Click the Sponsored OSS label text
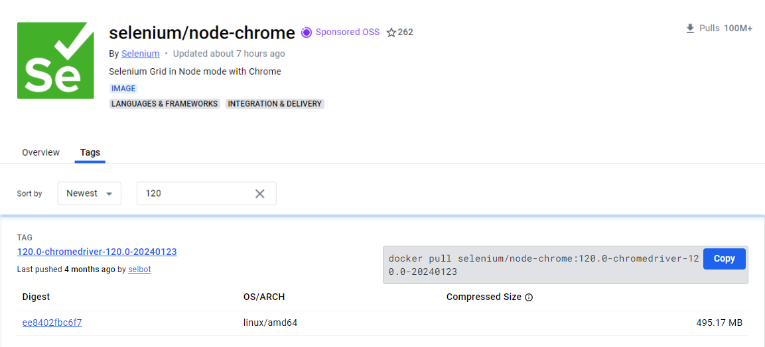765x347 pixels. coord(347,32)
